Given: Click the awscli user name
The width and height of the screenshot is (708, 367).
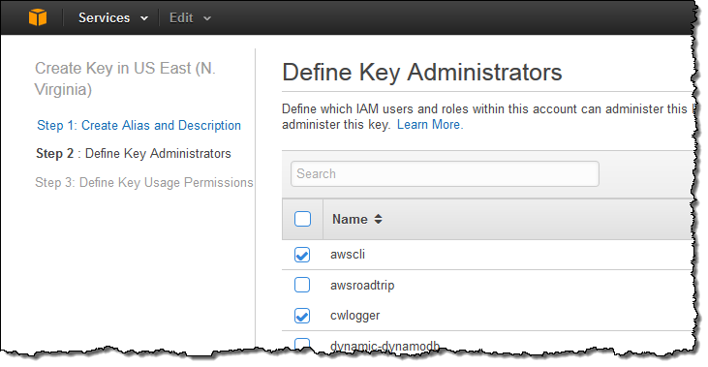Looking at the screenshot, I should [x=348, y=254].
